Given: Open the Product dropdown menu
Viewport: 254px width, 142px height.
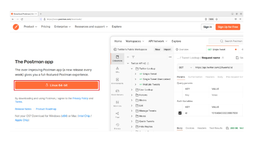Looking at the screenshot, I should point(30,26).
